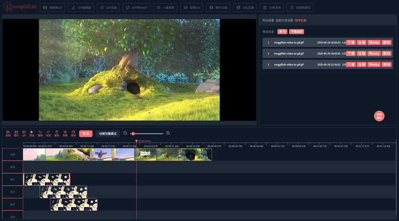Click the mngGifLab logo

pos(20,7)
